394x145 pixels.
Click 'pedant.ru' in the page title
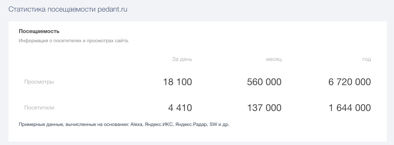click(112, 9)
